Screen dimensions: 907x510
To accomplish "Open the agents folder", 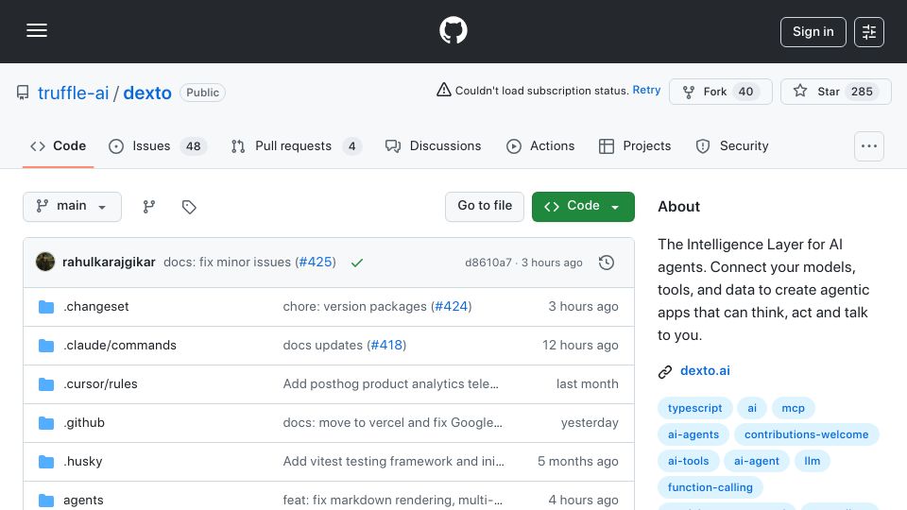I will pyautogui.click(x=83, y=501).
